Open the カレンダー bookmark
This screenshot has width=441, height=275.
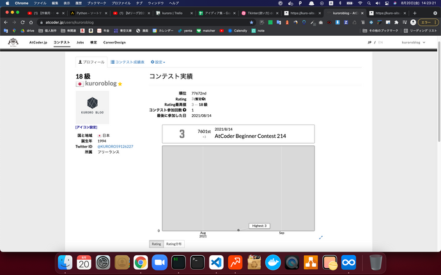(x=163, y=31)
